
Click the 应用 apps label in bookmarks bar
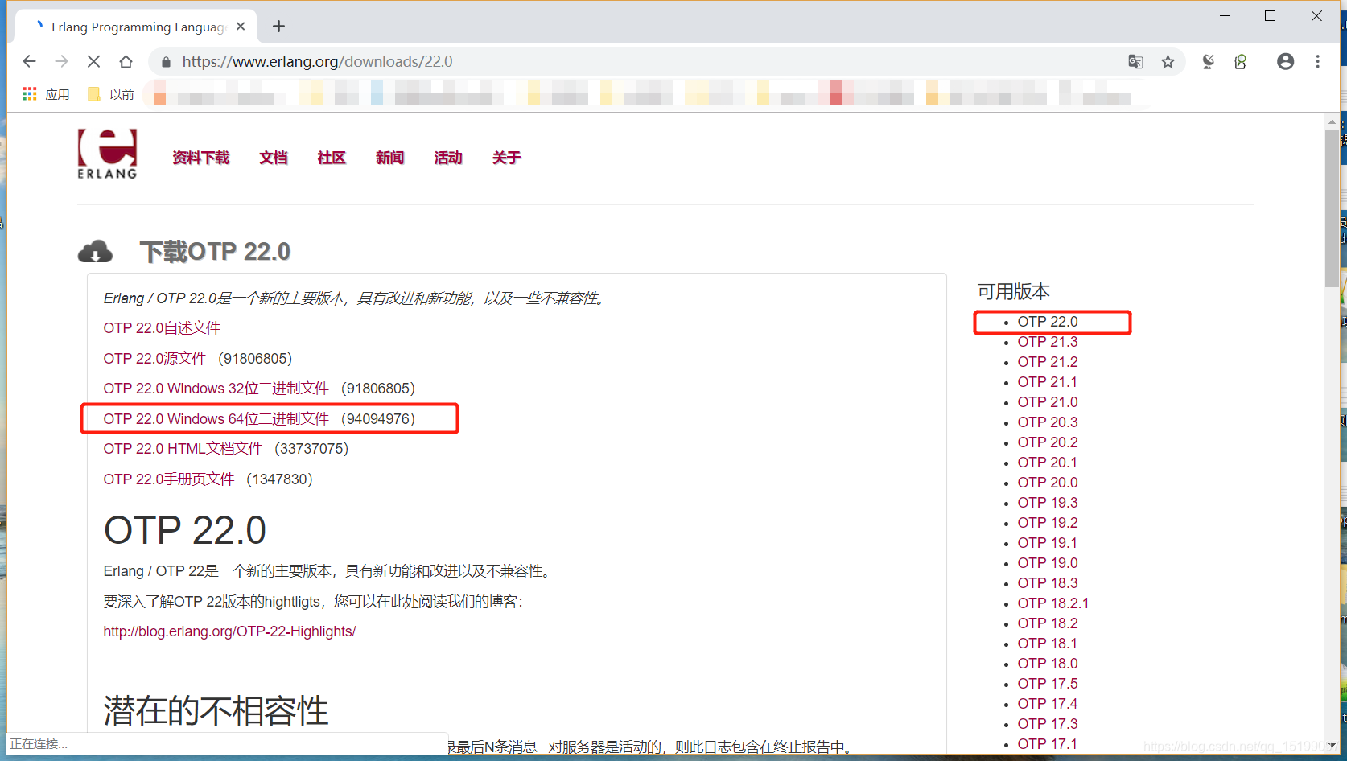58,94
